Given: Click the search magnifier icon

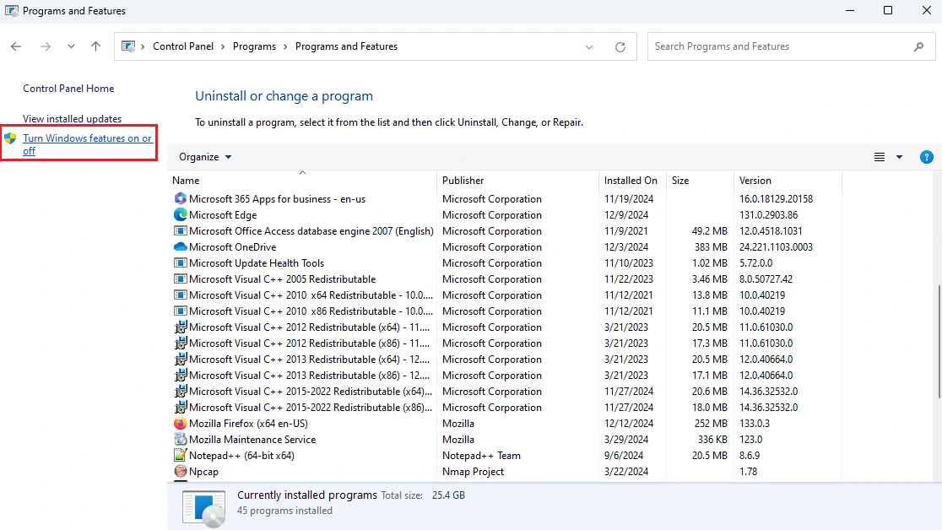Looking at the screenshot, I should pyautogui.click(x=918, y=46).
